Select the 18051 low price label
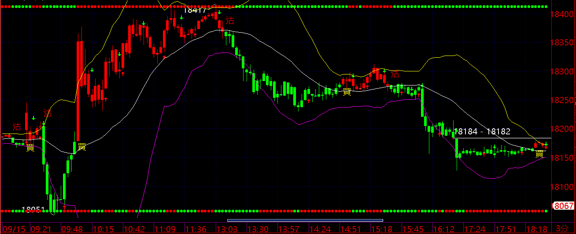This screenshot has height=234, width=576. [x=33, y=210]
